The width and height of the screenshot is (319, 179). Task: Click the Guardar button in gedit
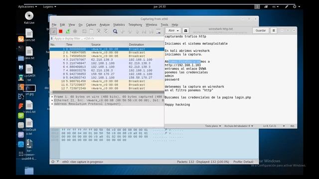[x=261, y=30]
